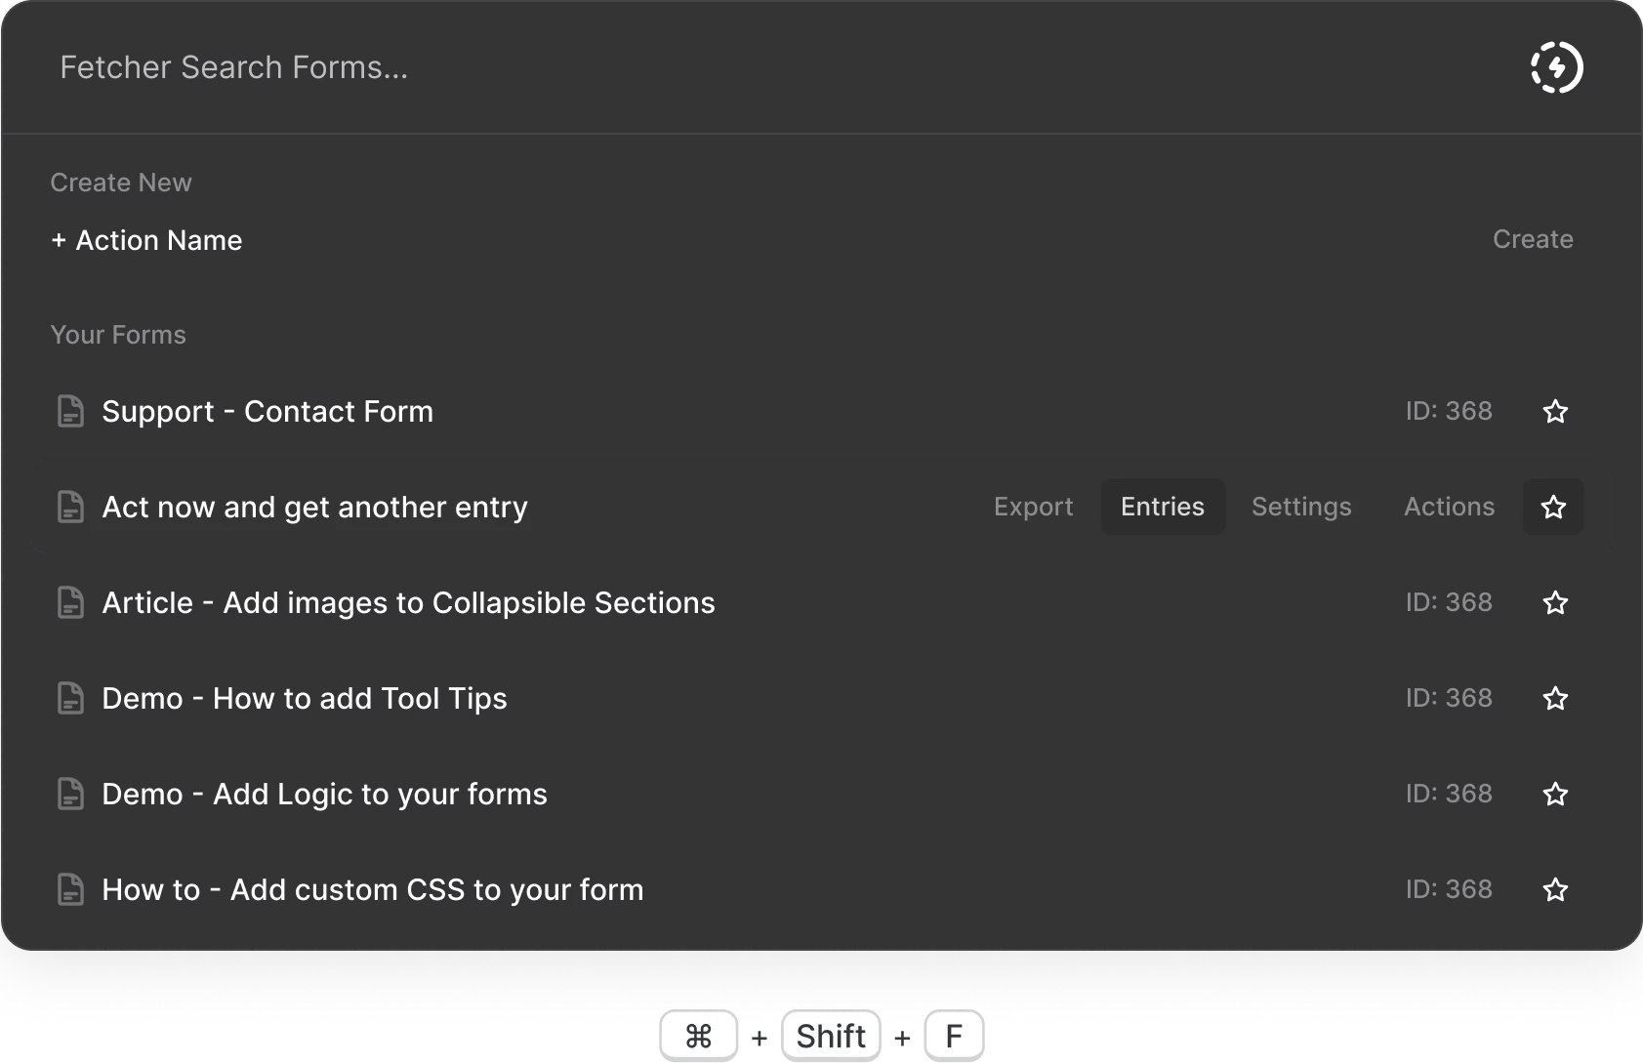Click the document icon next to Article - Add images
The image size is (1643, 1063).
[x=70, y=602]
